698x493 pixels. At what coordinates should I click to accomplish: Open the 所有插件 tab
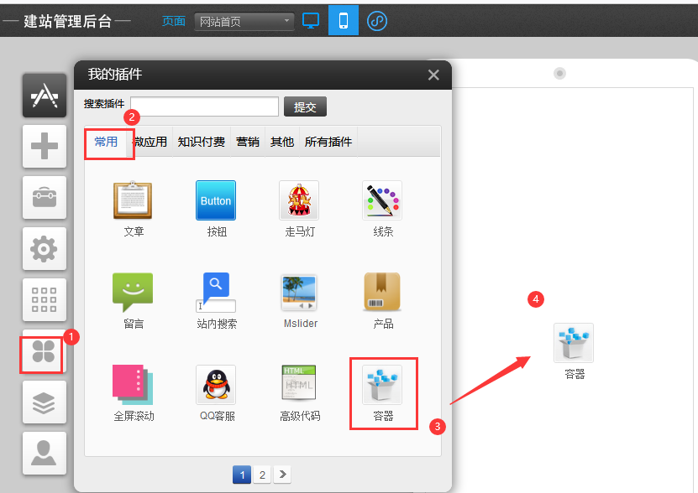tap(328, 142)
